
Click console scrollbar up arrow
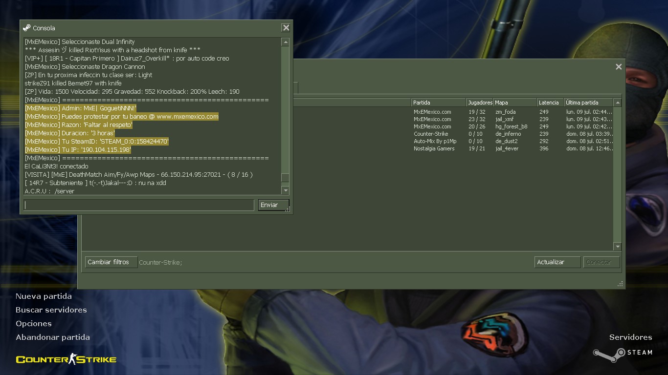(x=286, y=42)
